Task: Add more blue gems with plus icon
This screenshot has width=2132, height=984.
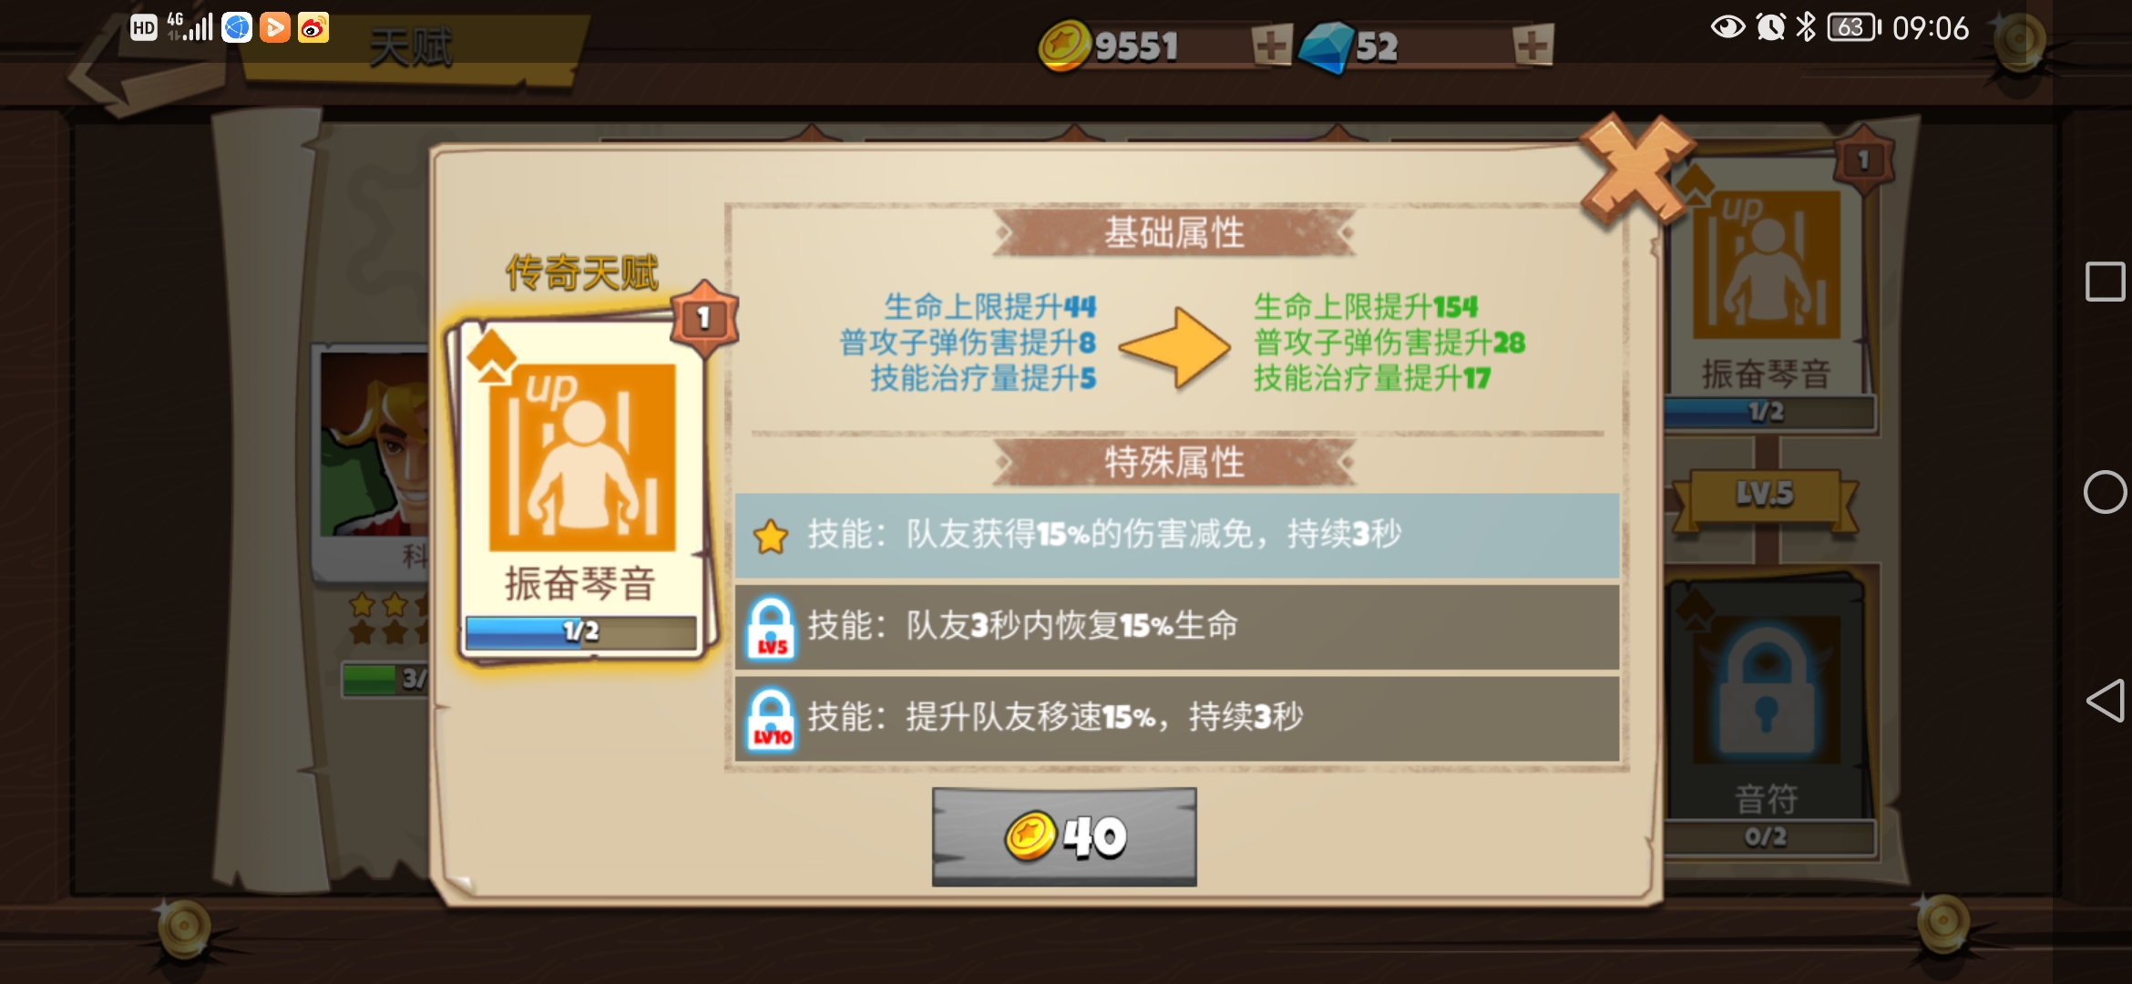Action: (1532, 46)
